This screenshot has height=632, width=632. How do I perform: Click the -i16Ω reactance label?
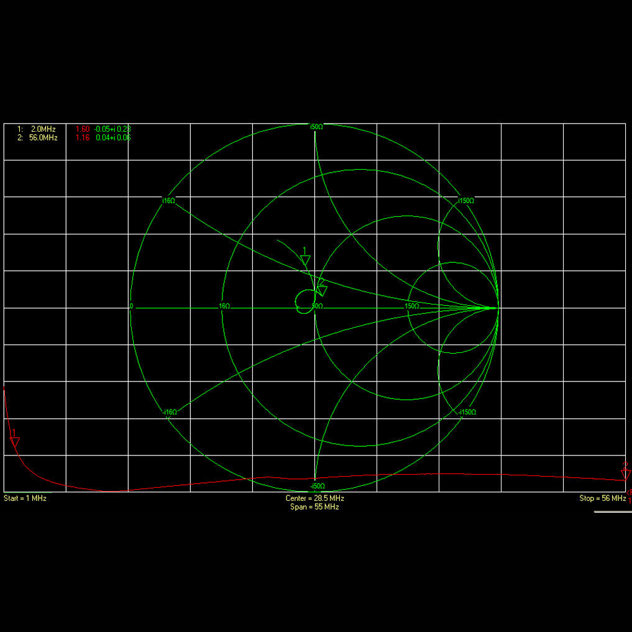click(169, 412)
